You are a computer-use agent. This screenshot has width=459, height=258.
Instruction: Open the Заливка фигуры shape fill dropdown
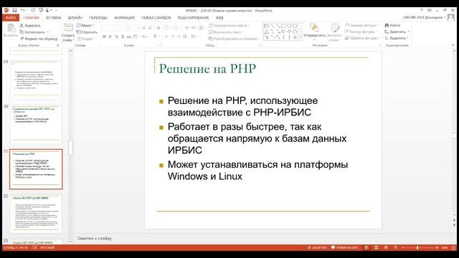(361, 26)
